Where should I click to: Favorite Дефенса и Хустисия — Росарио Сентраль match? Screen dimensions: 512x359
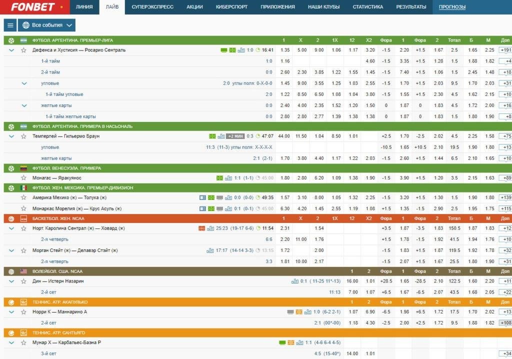pos(23,50)
